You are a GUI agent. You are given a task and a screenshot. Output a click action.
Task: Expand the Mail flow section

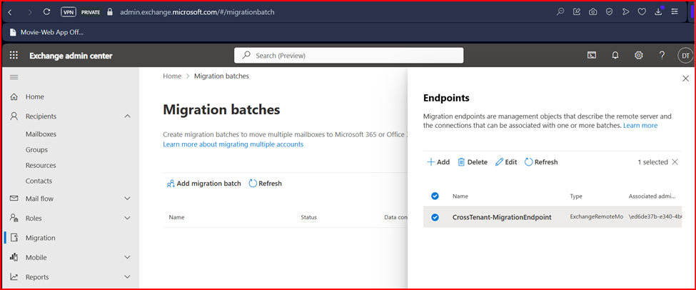[127, 199]
